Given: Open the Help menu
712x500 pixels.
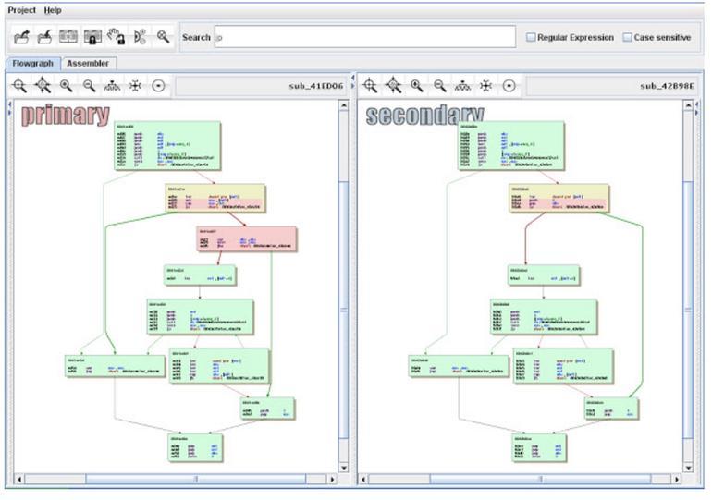Looking at the screenshot, I should click(53, 10).
